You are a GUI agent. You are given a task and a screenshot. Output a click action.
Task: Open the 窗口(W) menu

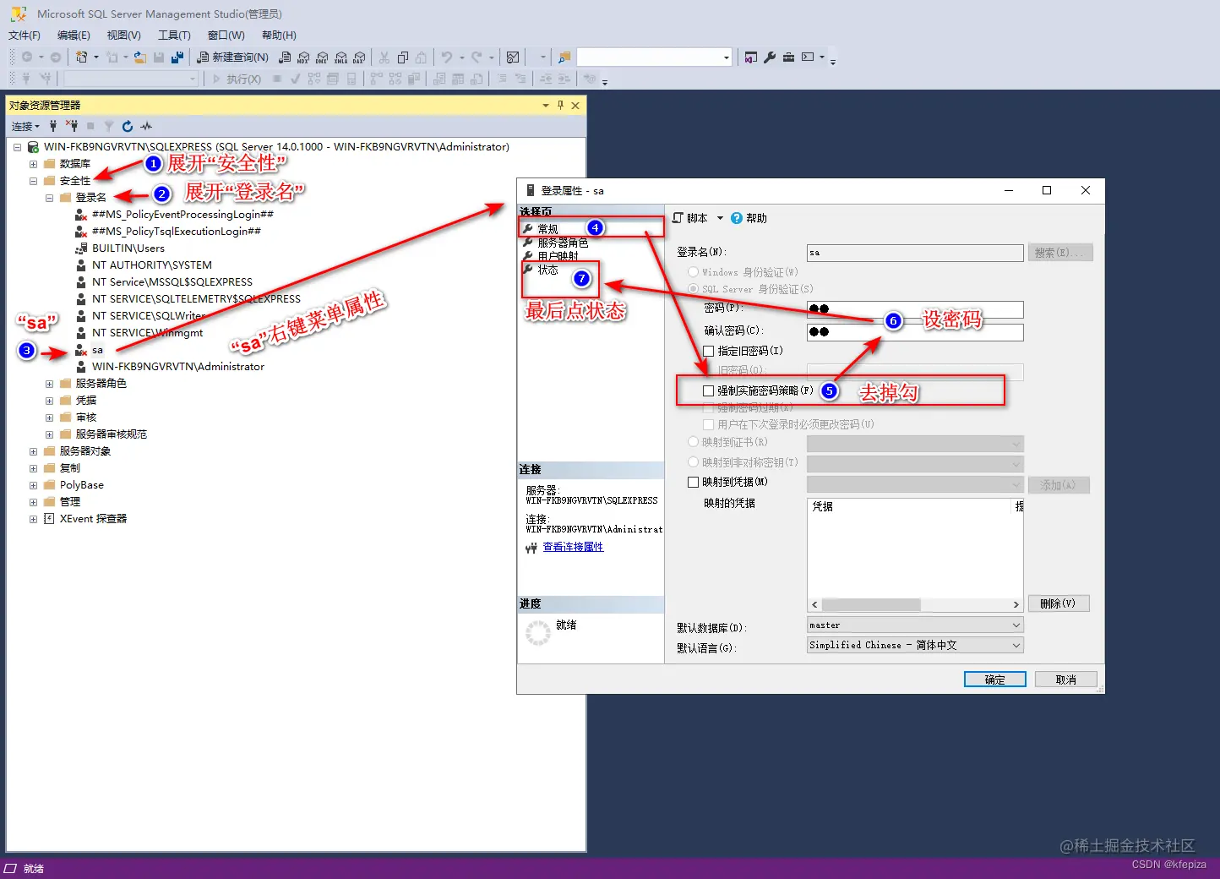[x=226, y=35]
